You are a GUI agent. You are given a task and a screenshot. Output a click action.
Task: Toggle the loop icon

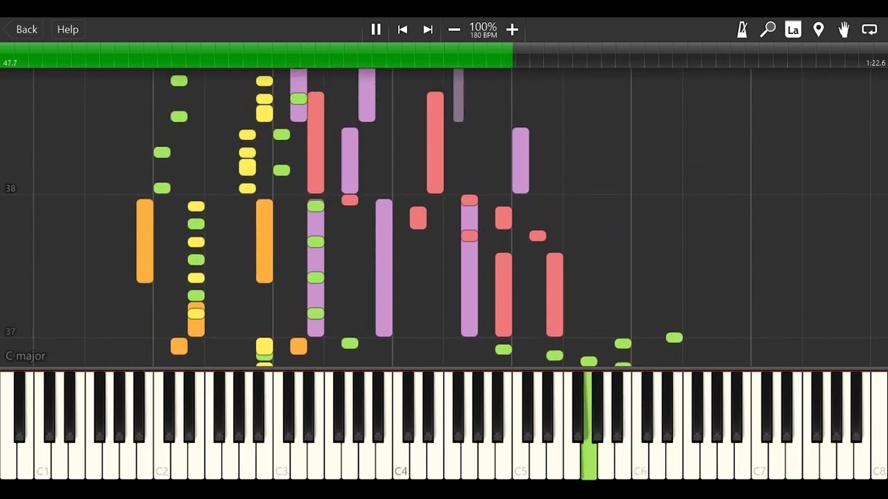tap(869, 29)
